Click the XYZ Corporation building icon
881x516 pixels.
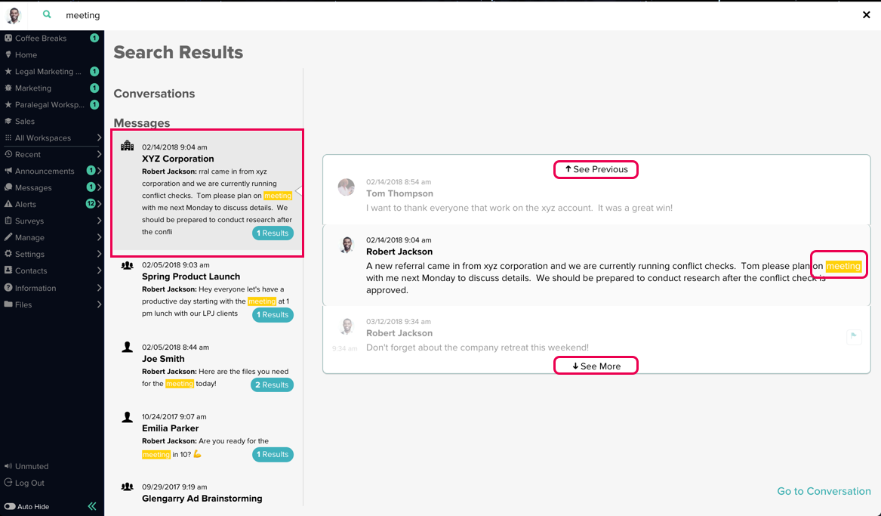[x=127, y=146]
